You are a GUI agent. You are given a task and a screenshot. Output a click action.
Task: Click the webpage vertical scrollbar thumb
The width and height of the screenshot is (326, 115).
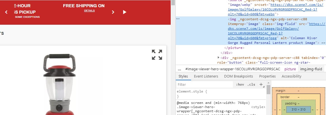173,3
